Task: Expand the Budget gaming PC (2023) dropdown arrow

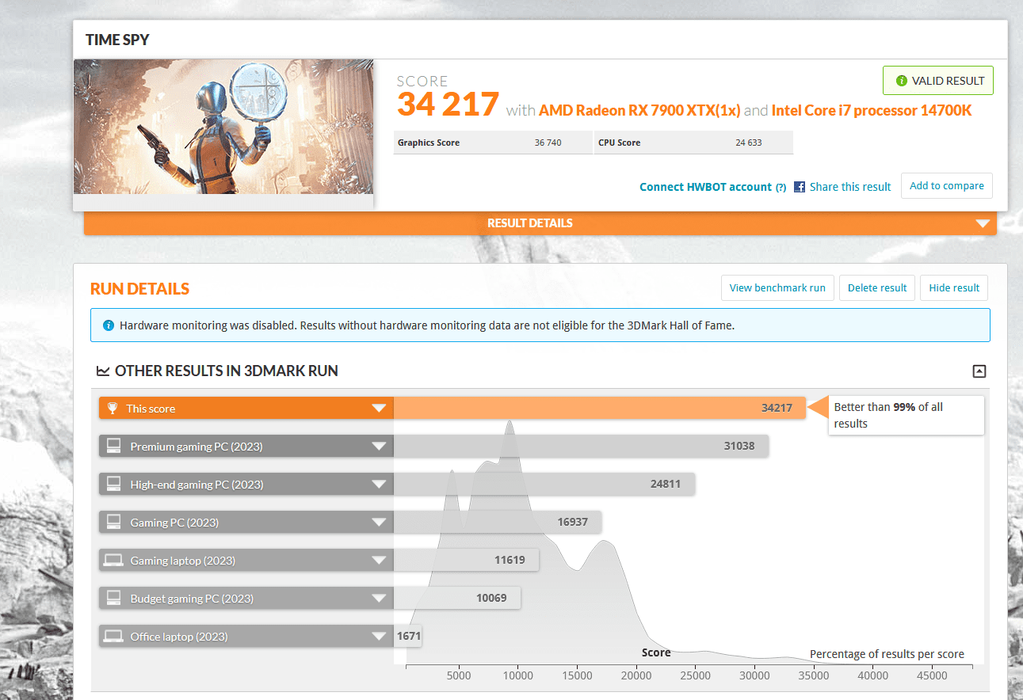Action: click(379, 599)
